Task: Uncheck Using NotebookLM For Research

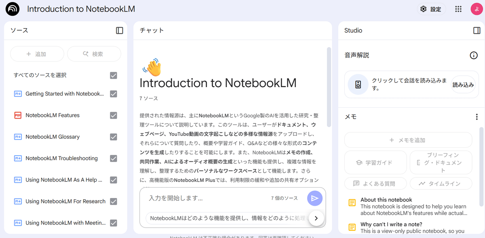Action: pyautogui.click(x=113, y=201)
